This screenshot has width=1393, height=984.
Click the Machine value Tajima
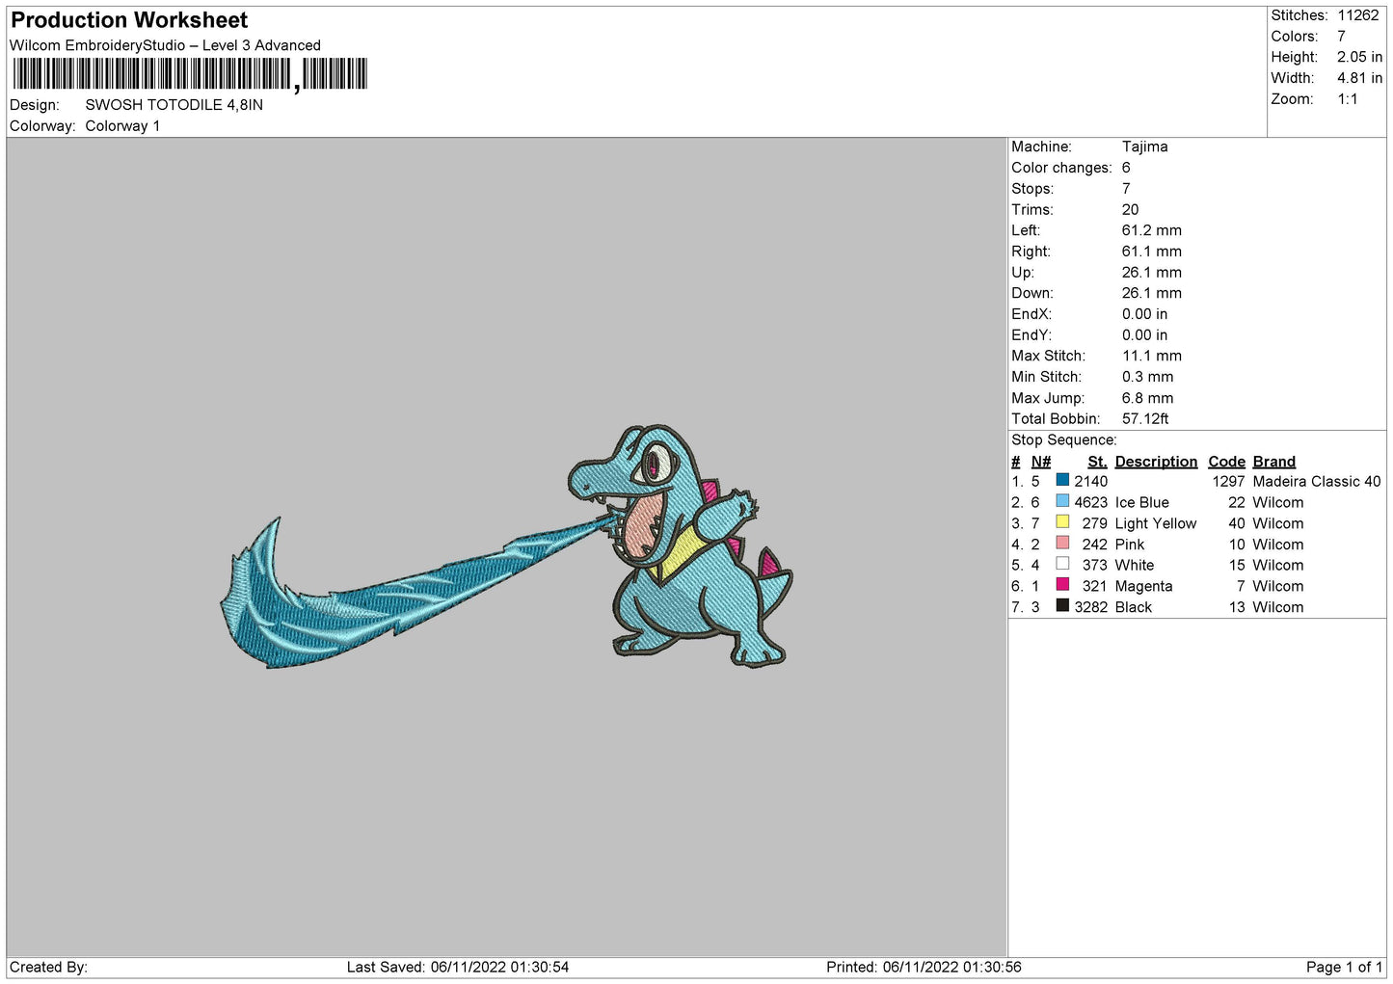(1144, 146)
